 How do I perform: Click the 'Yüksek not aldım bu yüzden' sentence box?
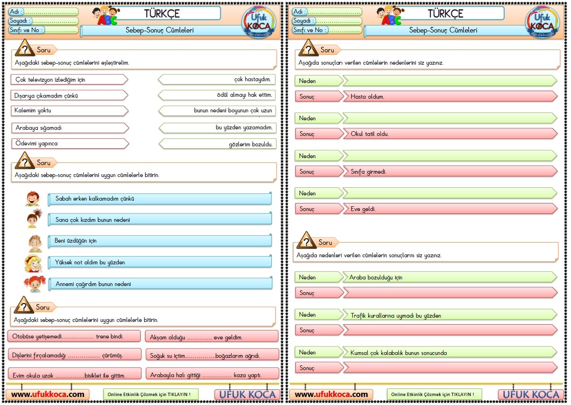[160, 262]
